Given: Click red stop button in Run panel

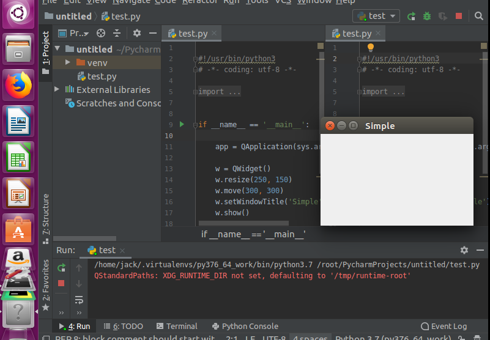Looking at the screenshot, I should 61,283.
